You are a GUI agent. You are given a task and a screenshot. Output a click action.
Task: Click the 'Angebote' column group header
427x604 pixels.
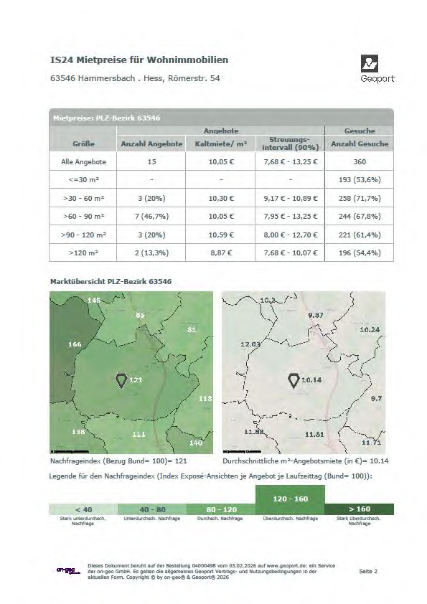click(221, 131)
